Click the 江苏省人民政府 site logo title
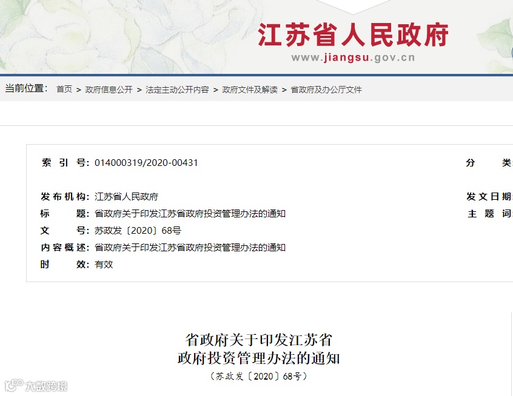Viewport: 513px width, 396px height. tap(353, 35)
